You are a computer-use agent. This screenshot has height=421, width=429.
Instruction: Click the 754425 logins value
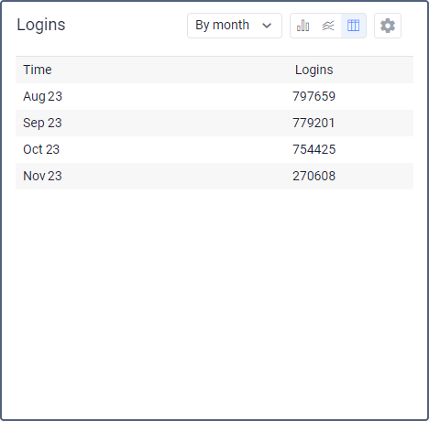coord(313,149)
